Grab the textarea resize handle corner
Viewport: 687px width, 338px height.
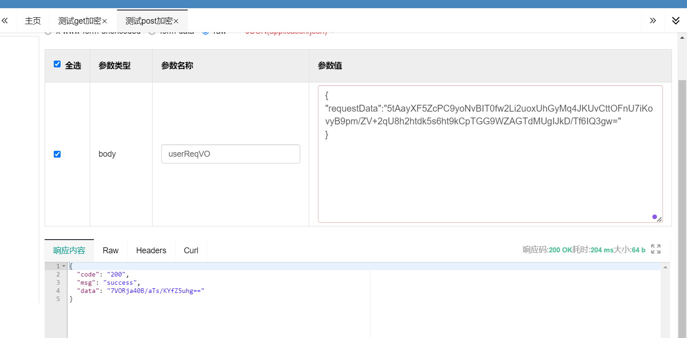pyautogui.click(x=659, y=220)
